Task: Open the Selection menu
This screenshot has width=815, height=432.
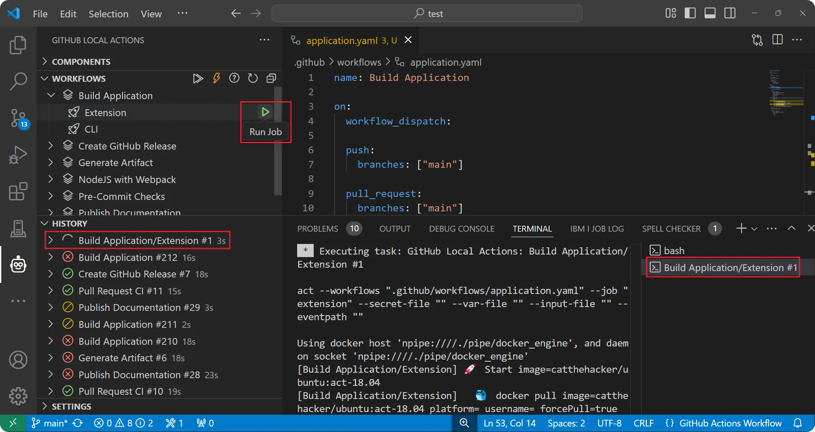Action: coord(108,14)
